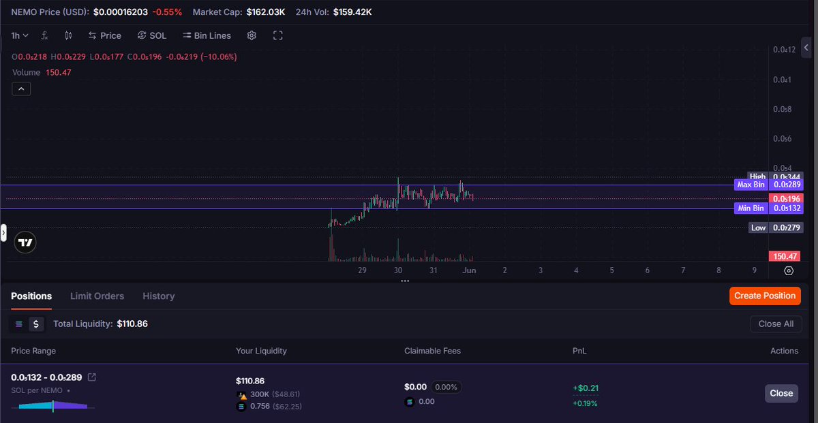
Task: Collapse the indicator legend arrow
Action: tap(21, 89)
